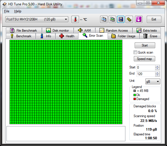
Task: Switch to the Benchmark tab
Action: pyautogui.click(x=21, y=36)
